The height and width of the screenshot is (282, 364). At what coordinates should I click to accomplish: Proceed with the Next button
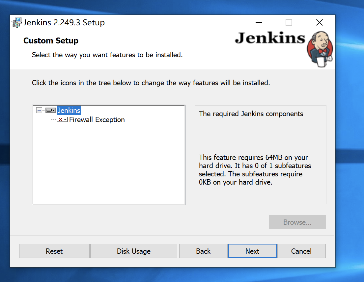tap(252, 251)
